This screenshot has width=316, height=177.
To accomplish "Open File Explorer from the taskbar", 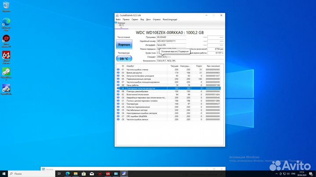I will (x=75, y=174).
